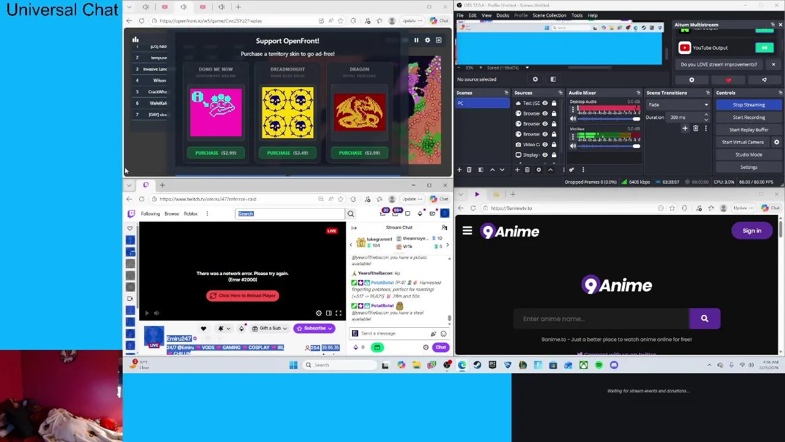Open OBS Help menu
The image size is (785, 442).
(x=592, y=15)
